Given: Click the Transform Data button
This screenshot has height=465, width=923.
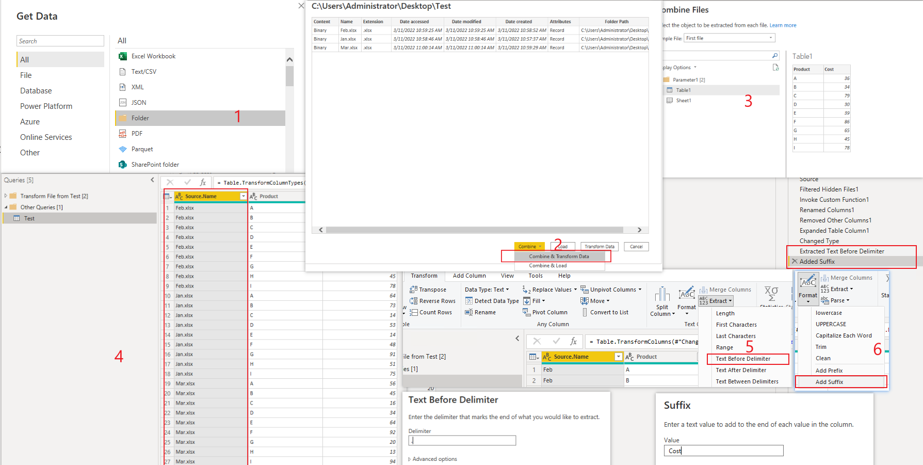Looking at the screenshot, I should [x=600, y=247].
